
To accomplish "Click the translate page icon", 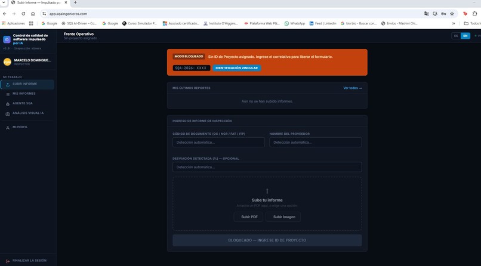I will coord(427,14).
